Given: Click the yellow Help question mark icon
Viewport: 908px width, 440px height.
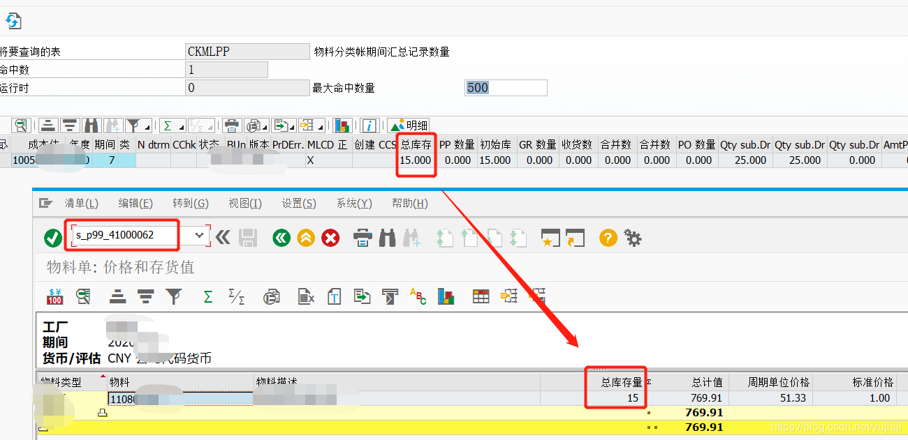Looking at the screenshot, I should 608,238.
